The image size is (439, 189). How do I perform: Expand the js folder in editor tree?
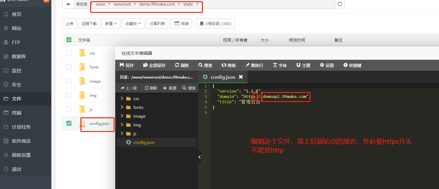(x=122, y=134)
